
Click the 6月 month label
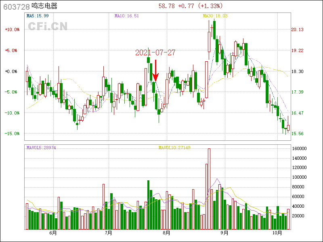click(x=53, y=233)
